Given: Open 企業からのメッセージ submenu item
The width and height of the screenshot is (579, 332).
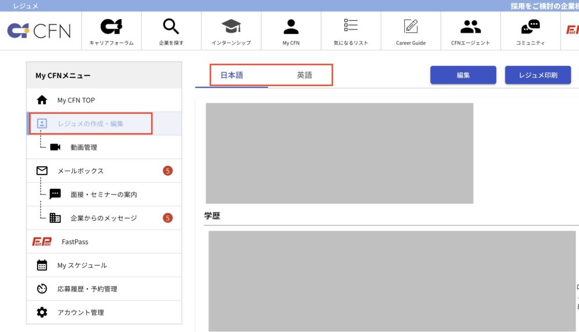Looking at the screenshot, I should click(104, 218).
